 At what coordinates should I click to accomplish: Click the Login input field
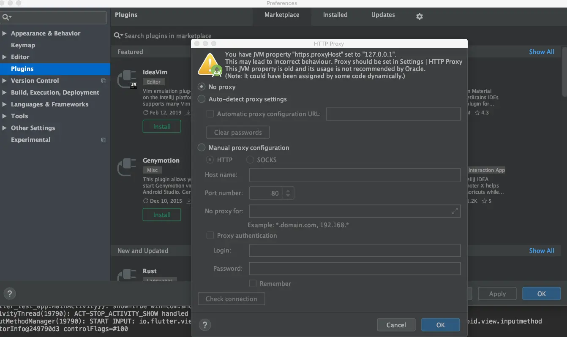(x=354, y=250)
